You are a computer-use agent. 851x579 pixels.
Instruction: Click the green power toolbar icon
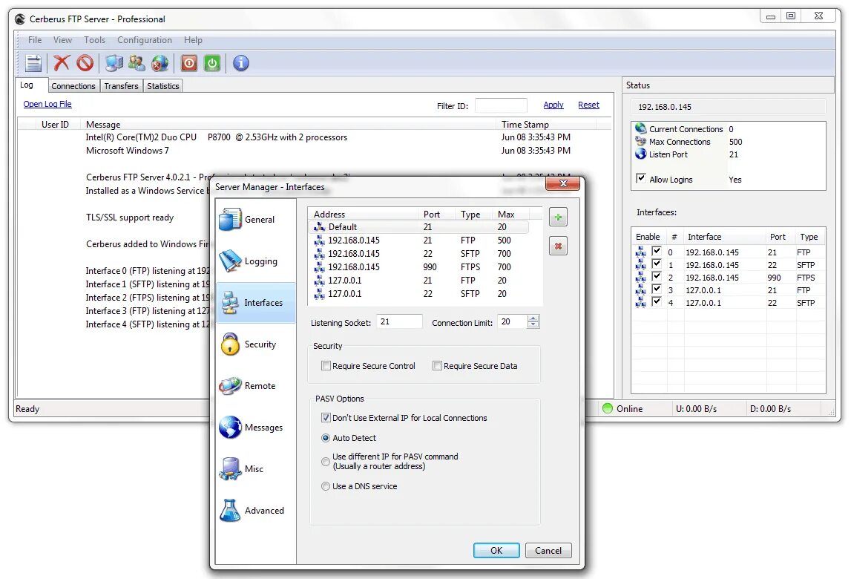[x=212, y=63]
